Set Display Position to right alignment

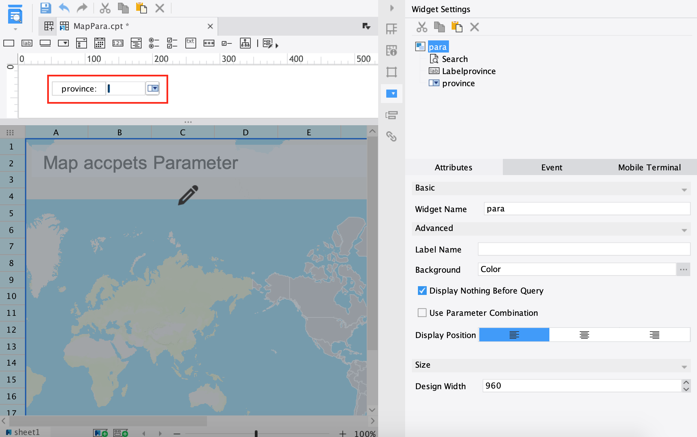655,335
